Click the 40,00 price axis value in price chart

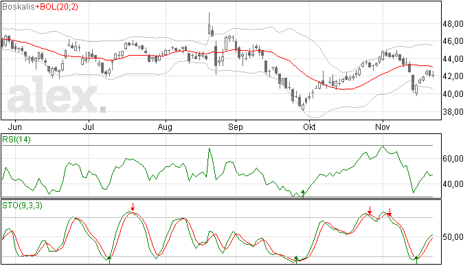coord(453,94)
